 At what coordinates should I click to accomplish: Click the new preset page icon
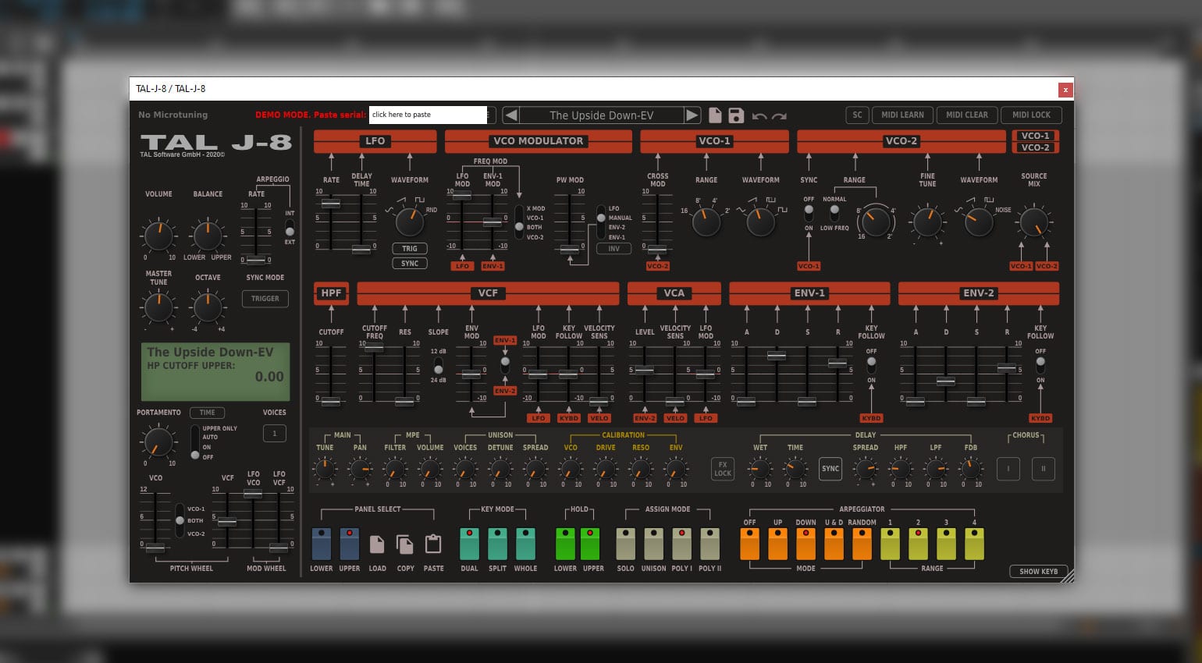715,115
